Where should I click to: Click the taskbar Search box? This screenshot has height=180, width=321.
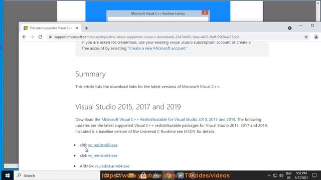point(57,175)
